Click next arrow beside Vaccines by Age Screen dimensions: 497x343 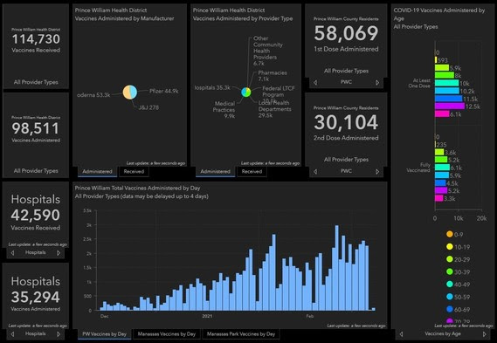click(x=484, y=333)
